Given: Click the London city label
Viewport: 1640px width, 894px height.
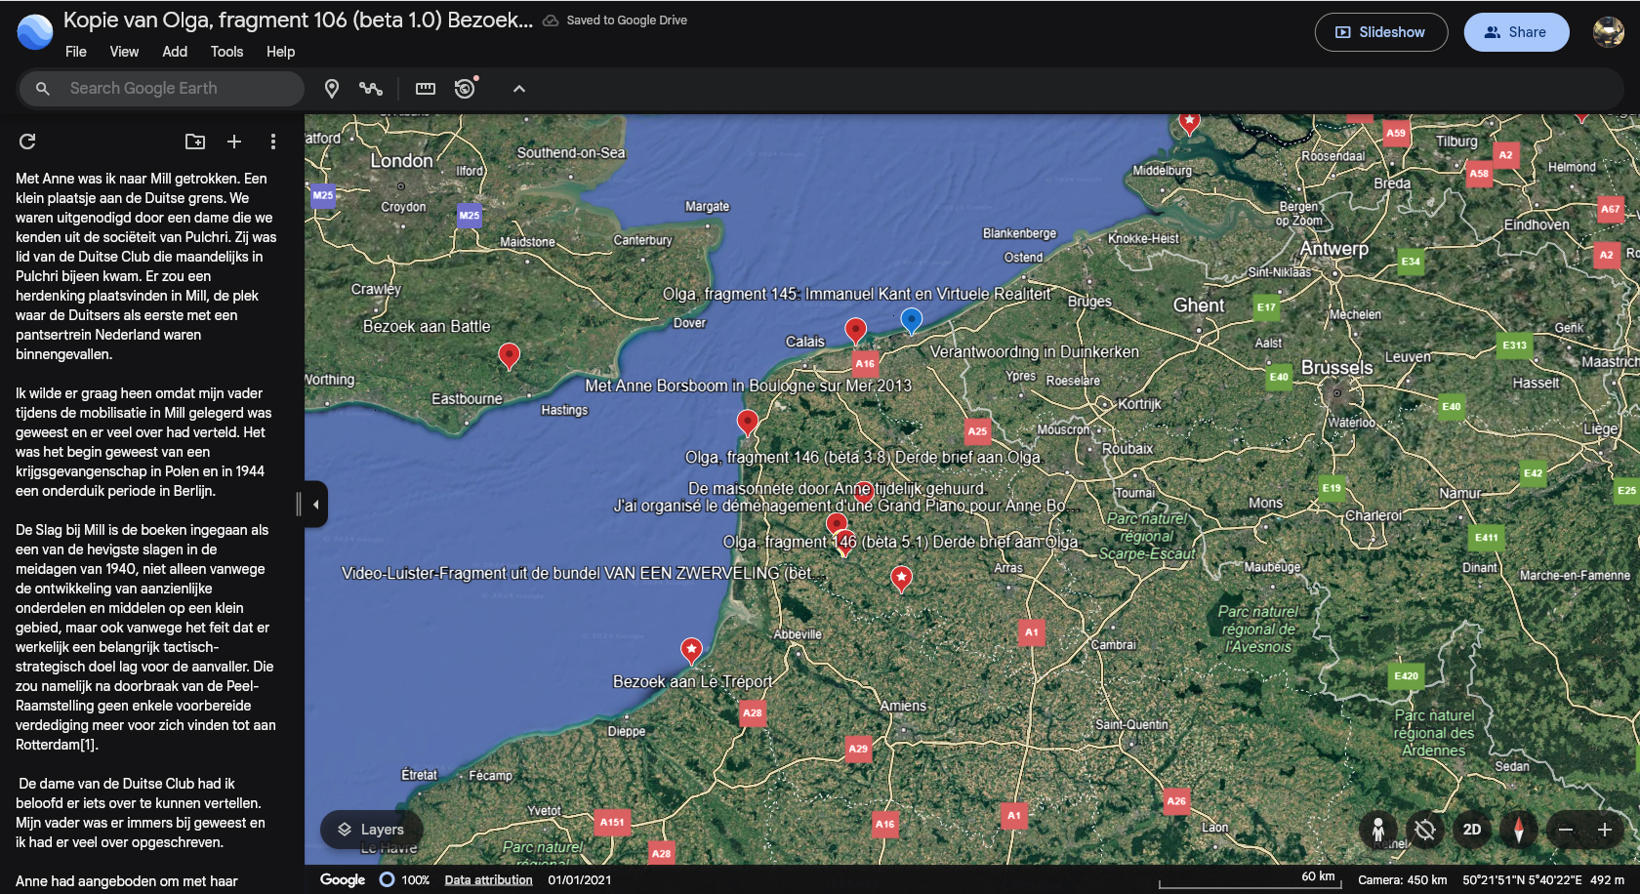Looking at the screenshot, I should coord(401,161).
